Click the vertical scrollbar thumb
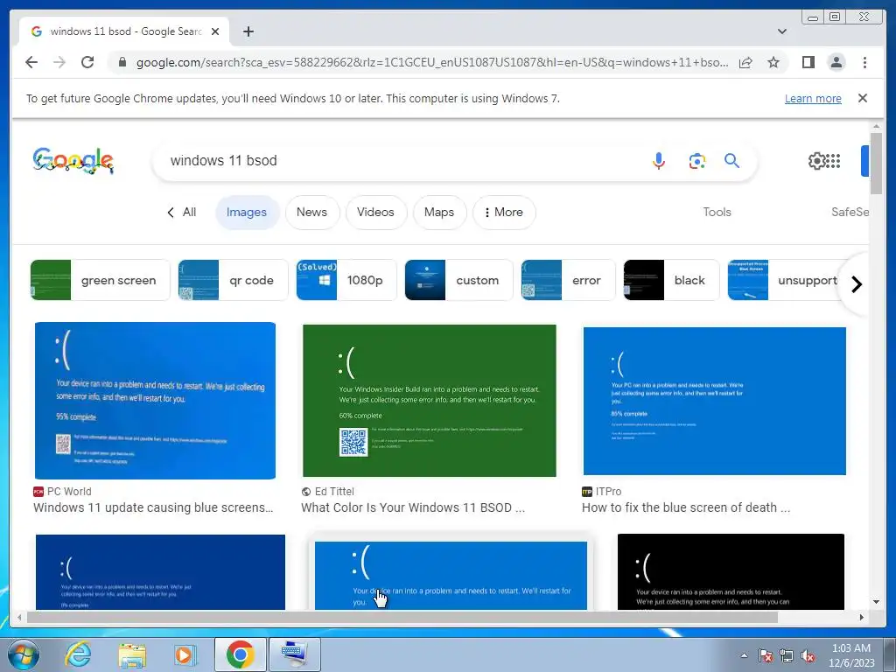896x672 pixels. tap(876, 163)
